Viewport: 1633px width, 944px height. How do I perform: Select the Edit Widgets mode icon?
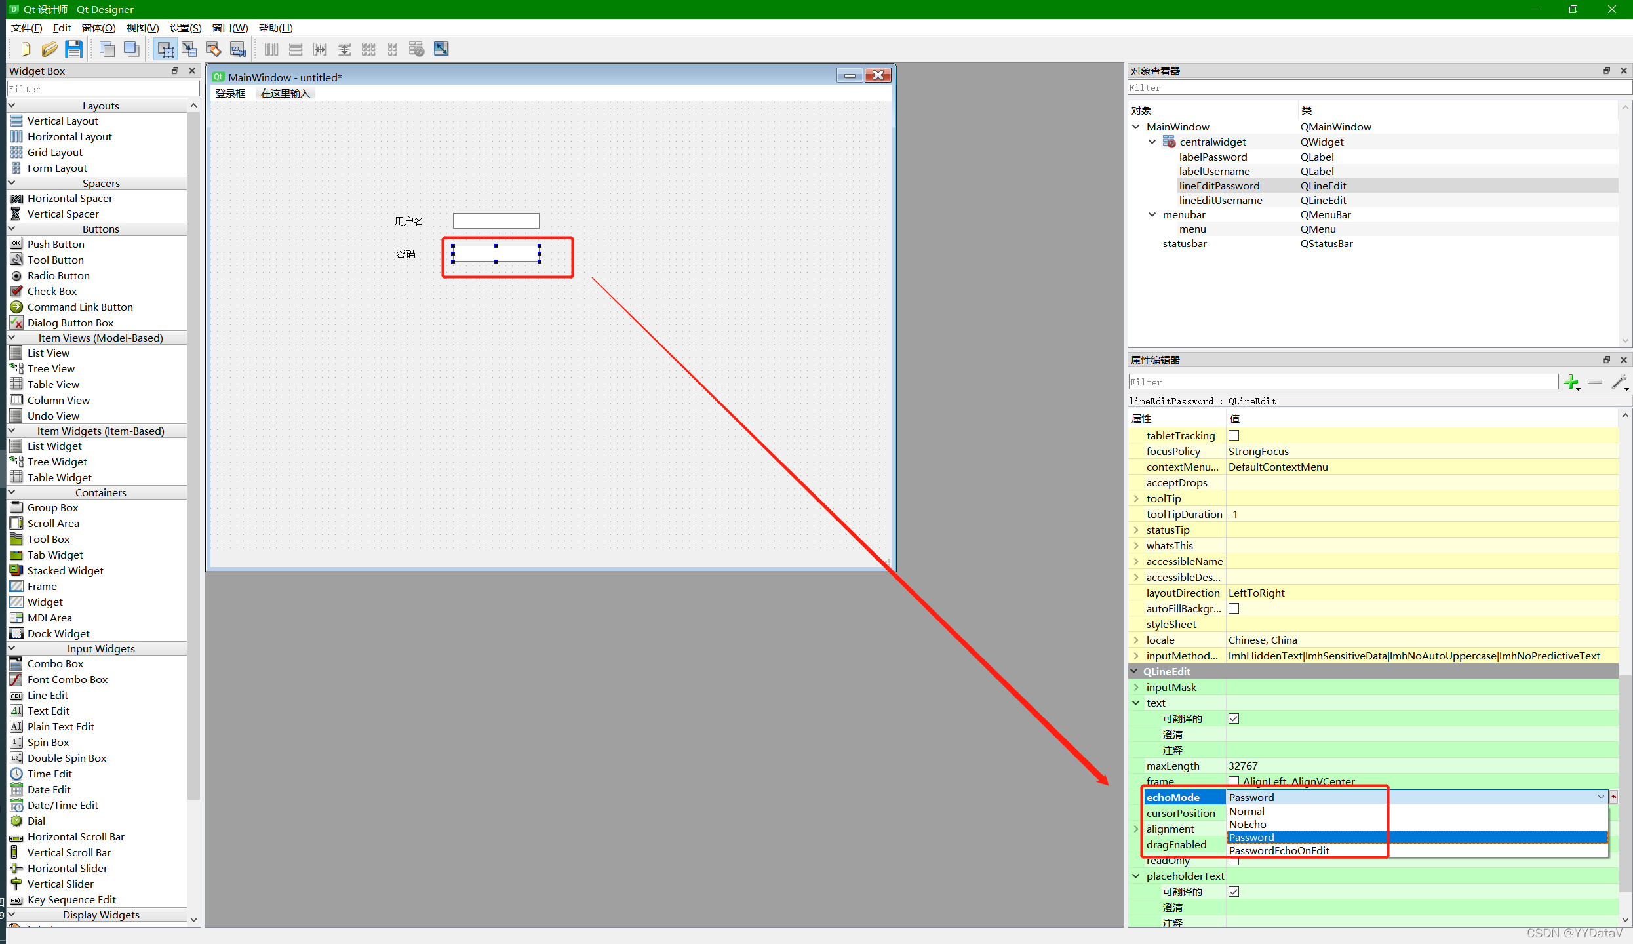(165, 49)
